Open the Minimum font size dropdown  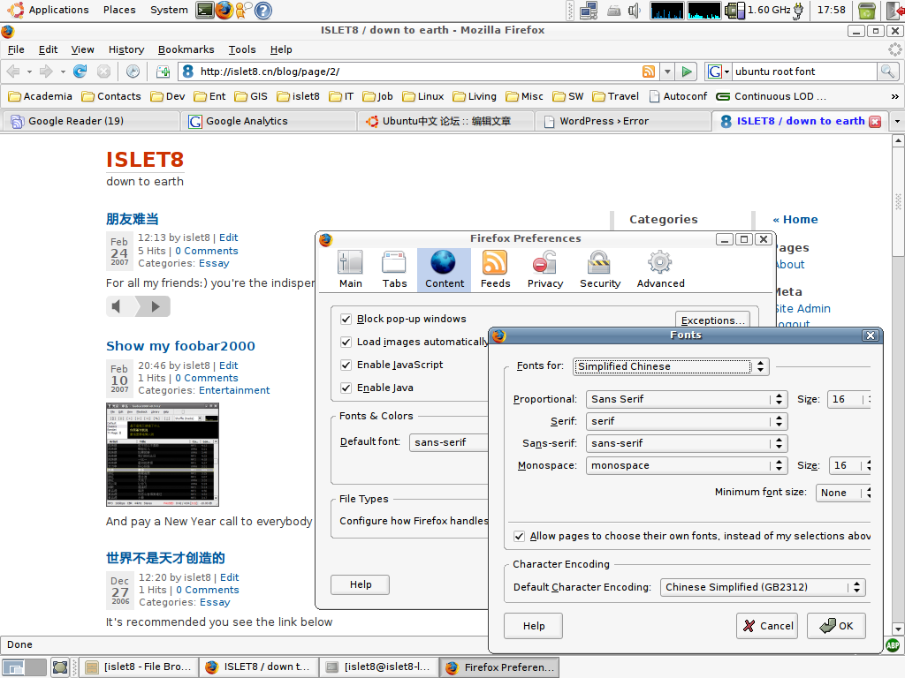843,493
